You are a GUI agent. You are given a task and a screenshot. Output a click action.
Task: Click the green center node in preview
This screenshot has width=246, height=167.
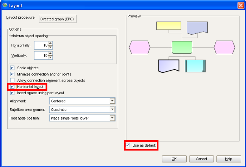coord(182,47)
